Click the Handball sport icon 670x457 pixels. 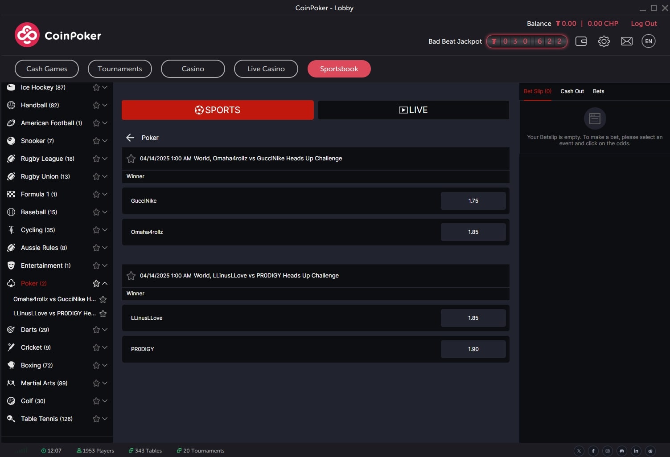11,105
